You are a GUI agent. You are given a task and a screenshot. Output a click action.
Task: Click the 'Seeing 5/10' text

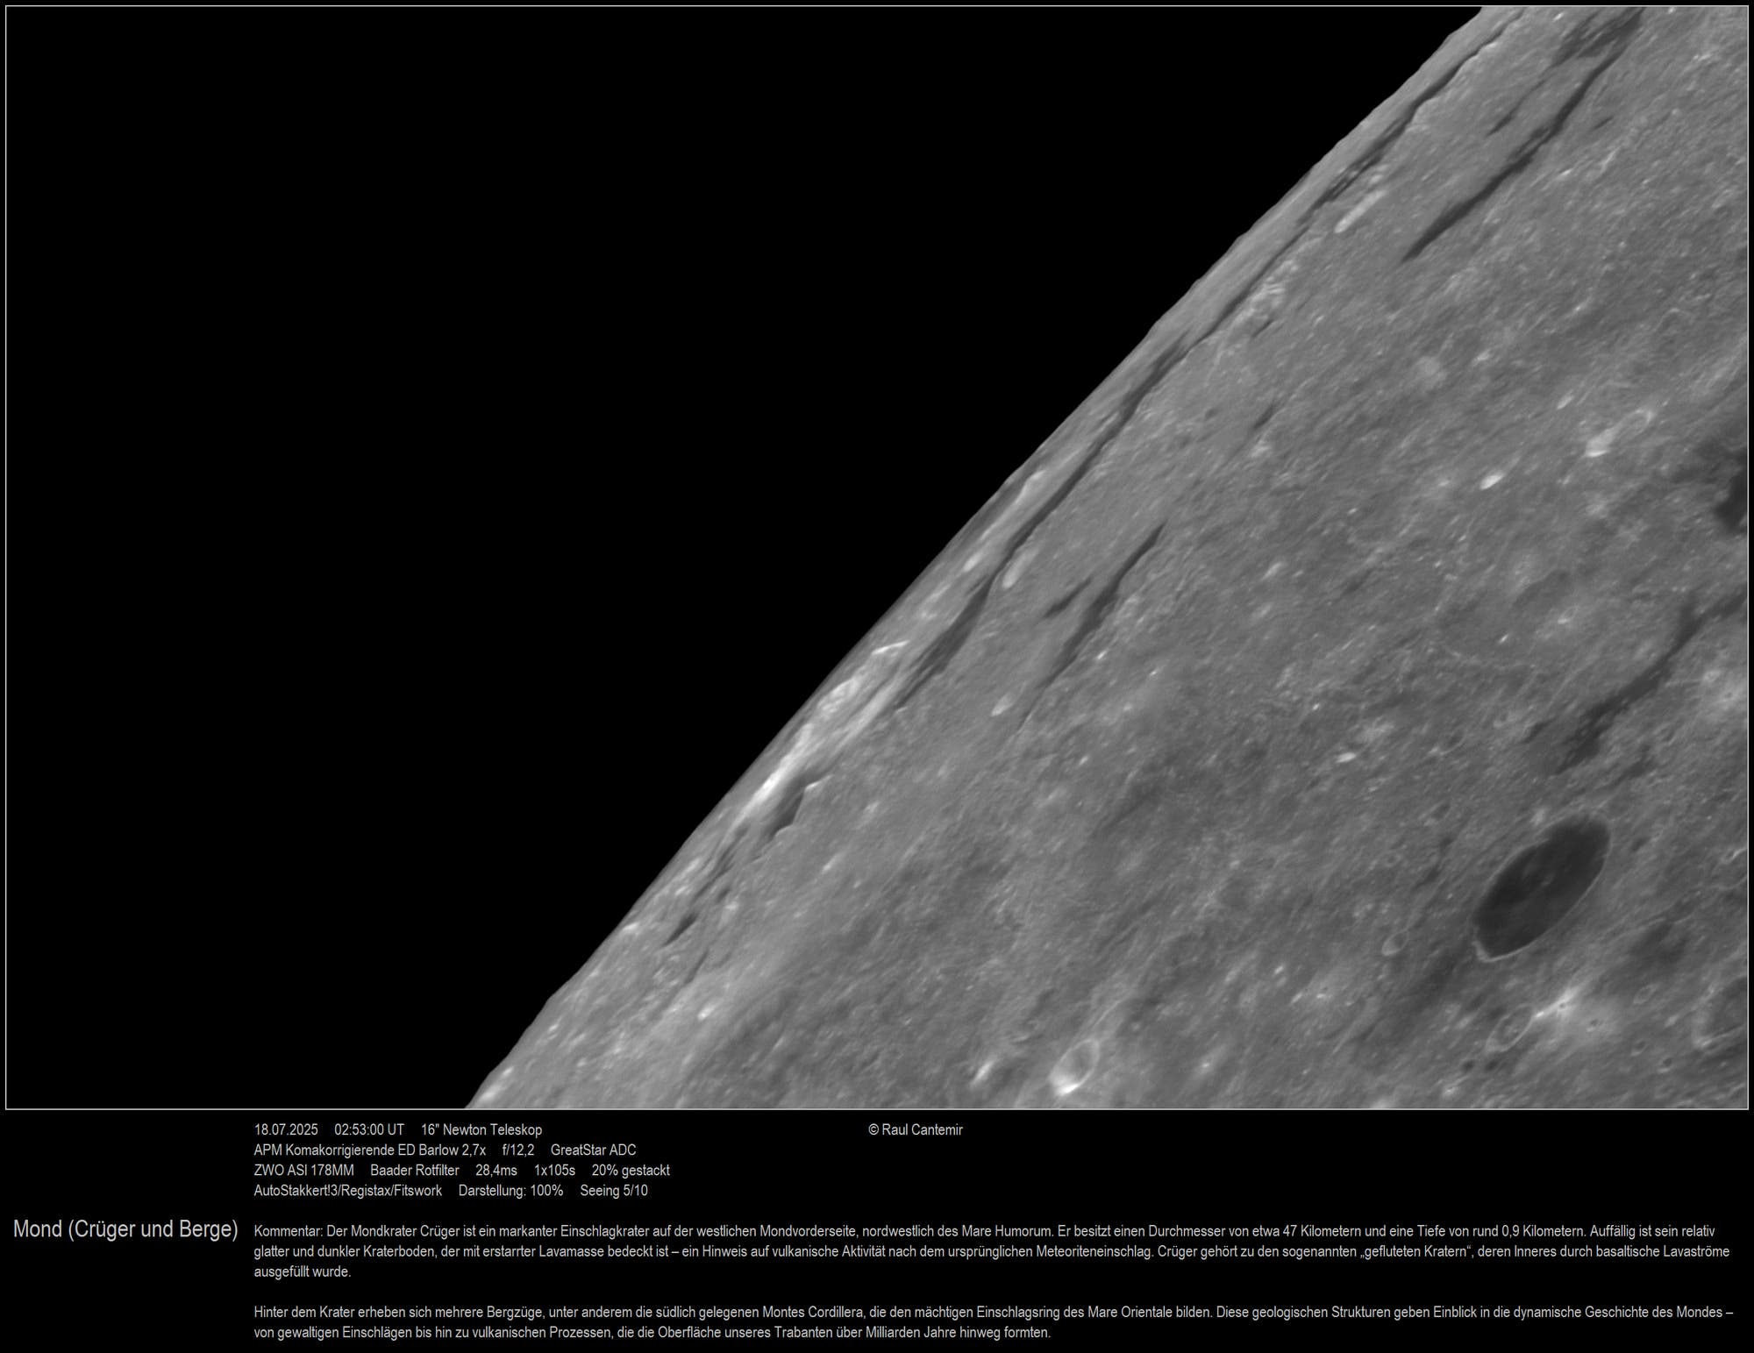[614, 1191]
